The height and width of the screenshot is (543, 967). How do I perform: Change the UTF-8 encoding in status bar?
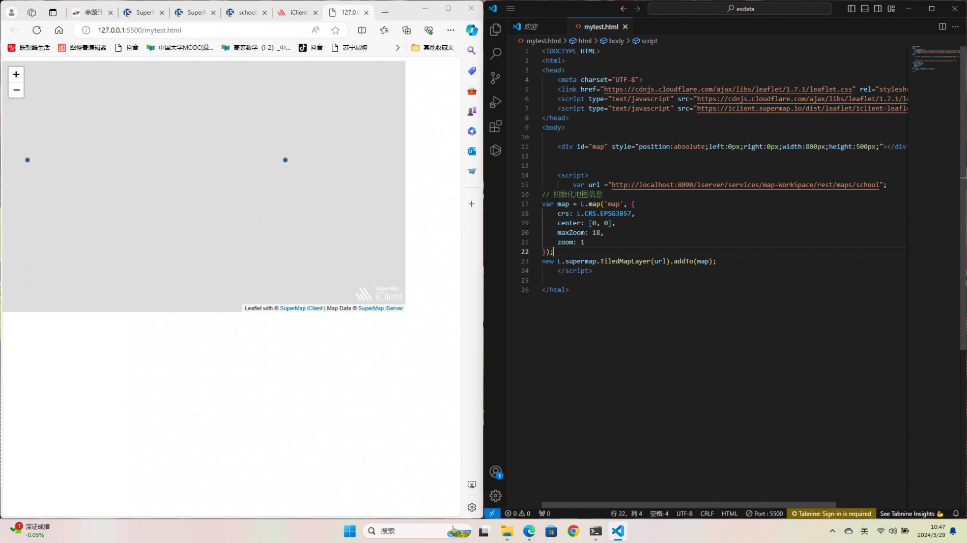pos(685,514)
